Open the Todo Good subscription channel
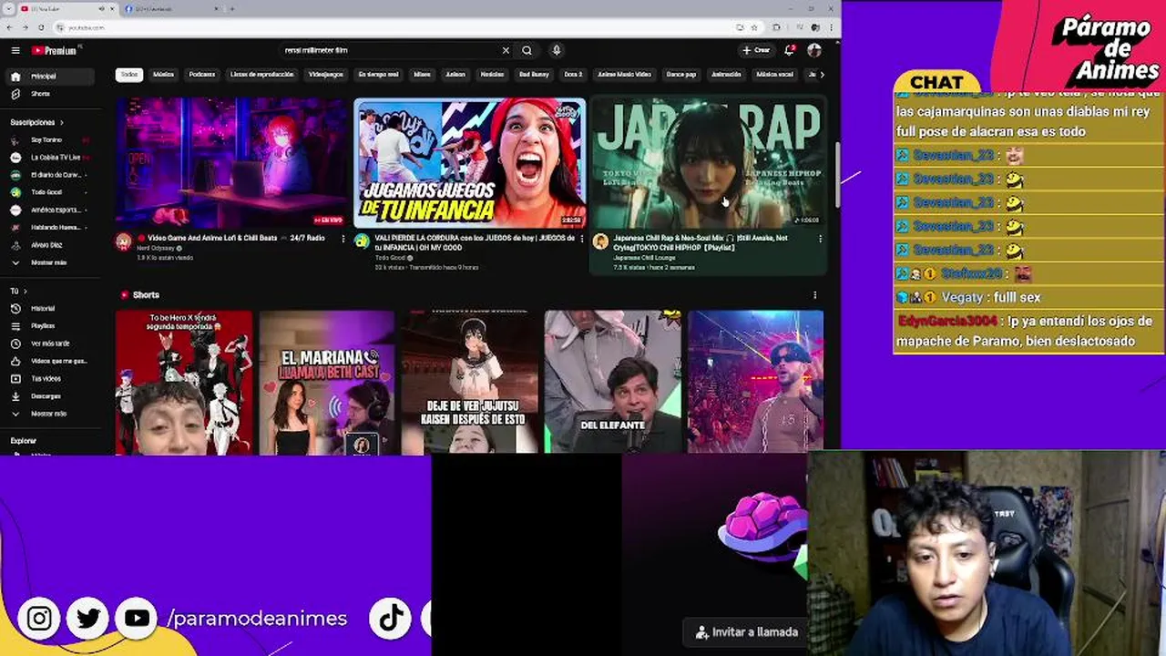The width and height of the screenshot is (1166, 656). click(x=50, y=192)
